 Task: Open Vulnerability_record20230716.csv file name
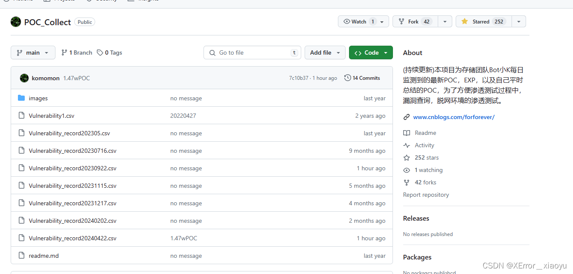click(x=73, y=151)
